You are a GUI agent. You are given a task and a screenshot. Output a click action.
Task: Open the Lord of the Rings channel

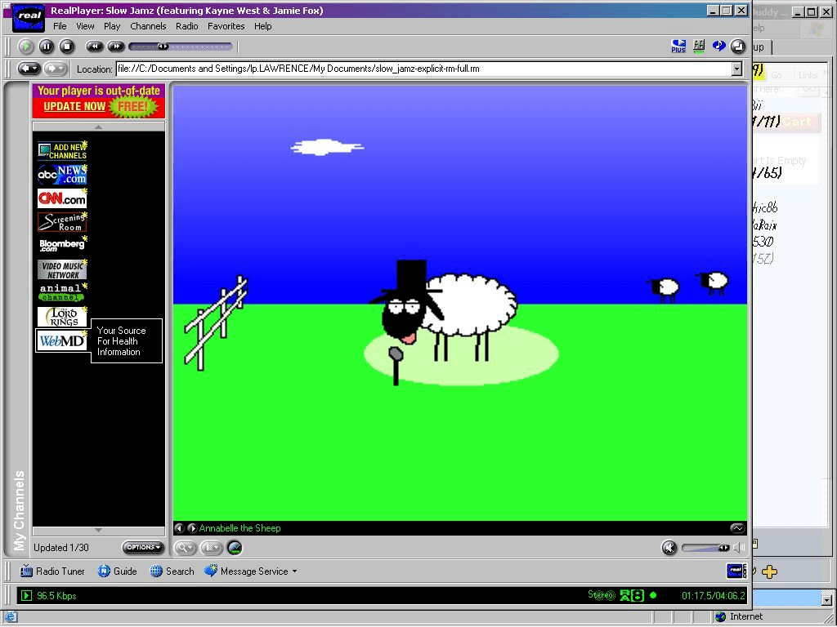(62, 317)
